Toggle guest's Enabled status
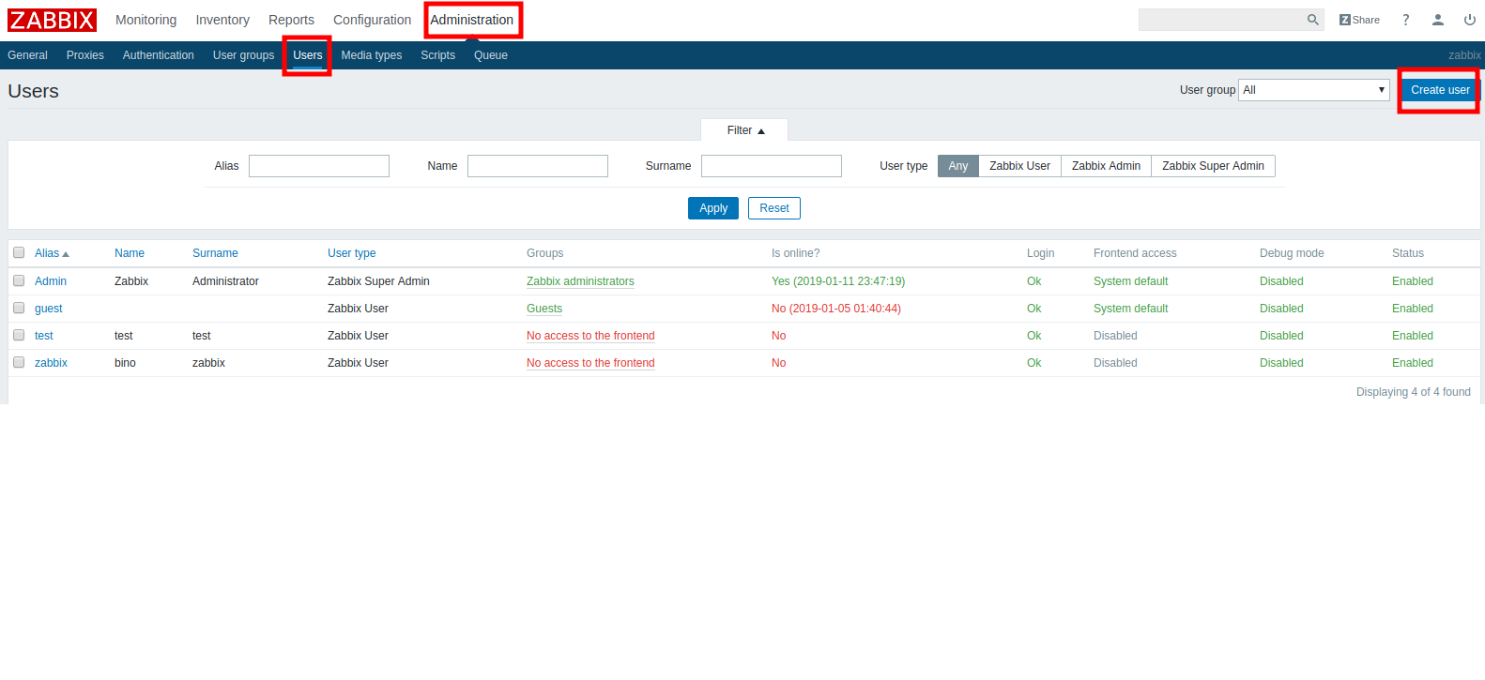 1413,309
